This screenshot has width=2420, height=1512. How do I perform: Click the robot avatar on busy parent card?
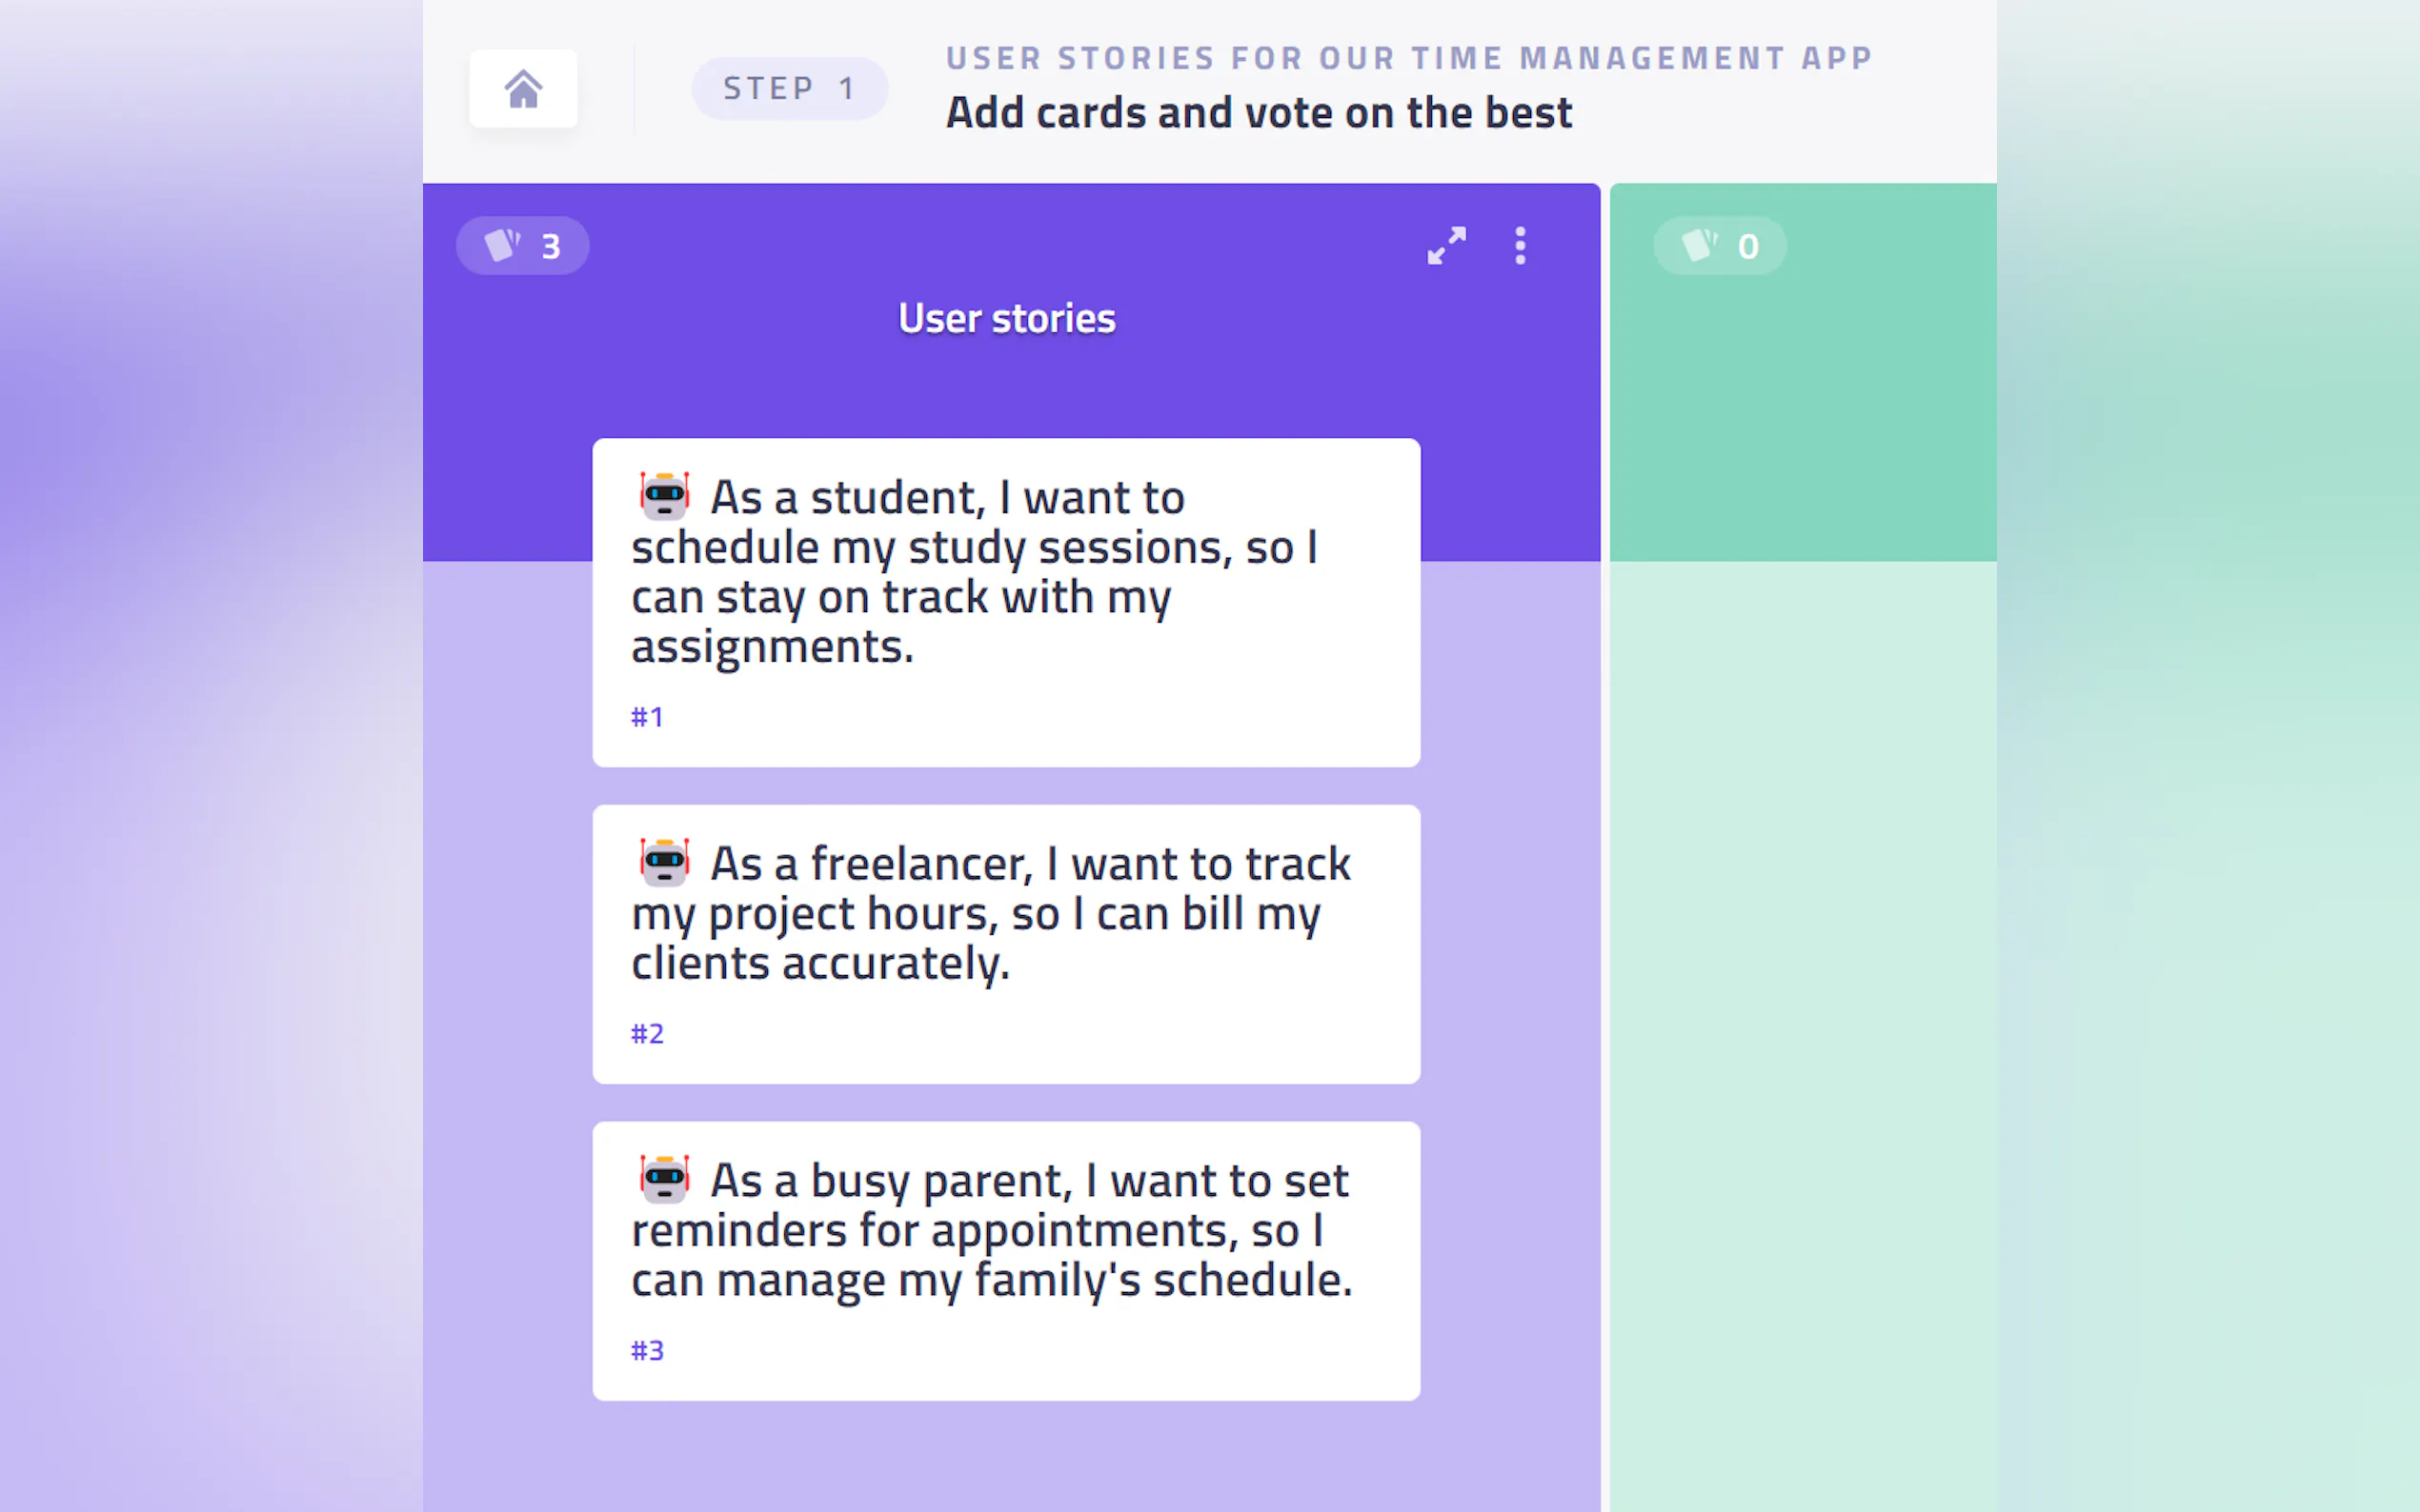664,1179
